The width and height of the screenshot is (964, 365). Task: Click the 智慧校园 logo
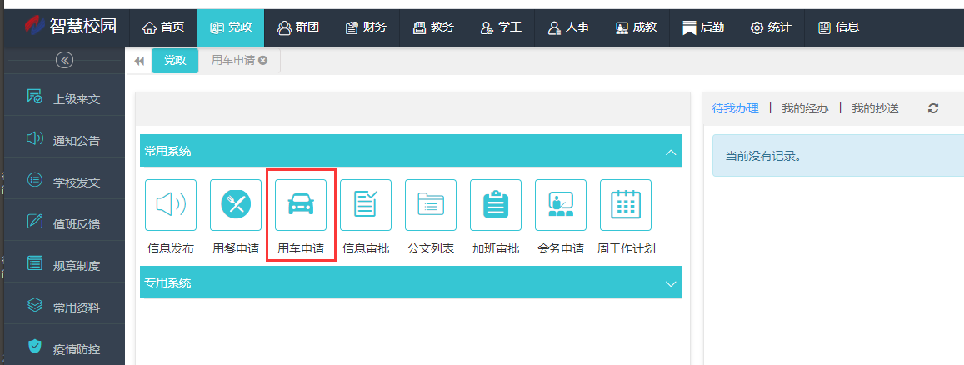(x=71, y=26)
